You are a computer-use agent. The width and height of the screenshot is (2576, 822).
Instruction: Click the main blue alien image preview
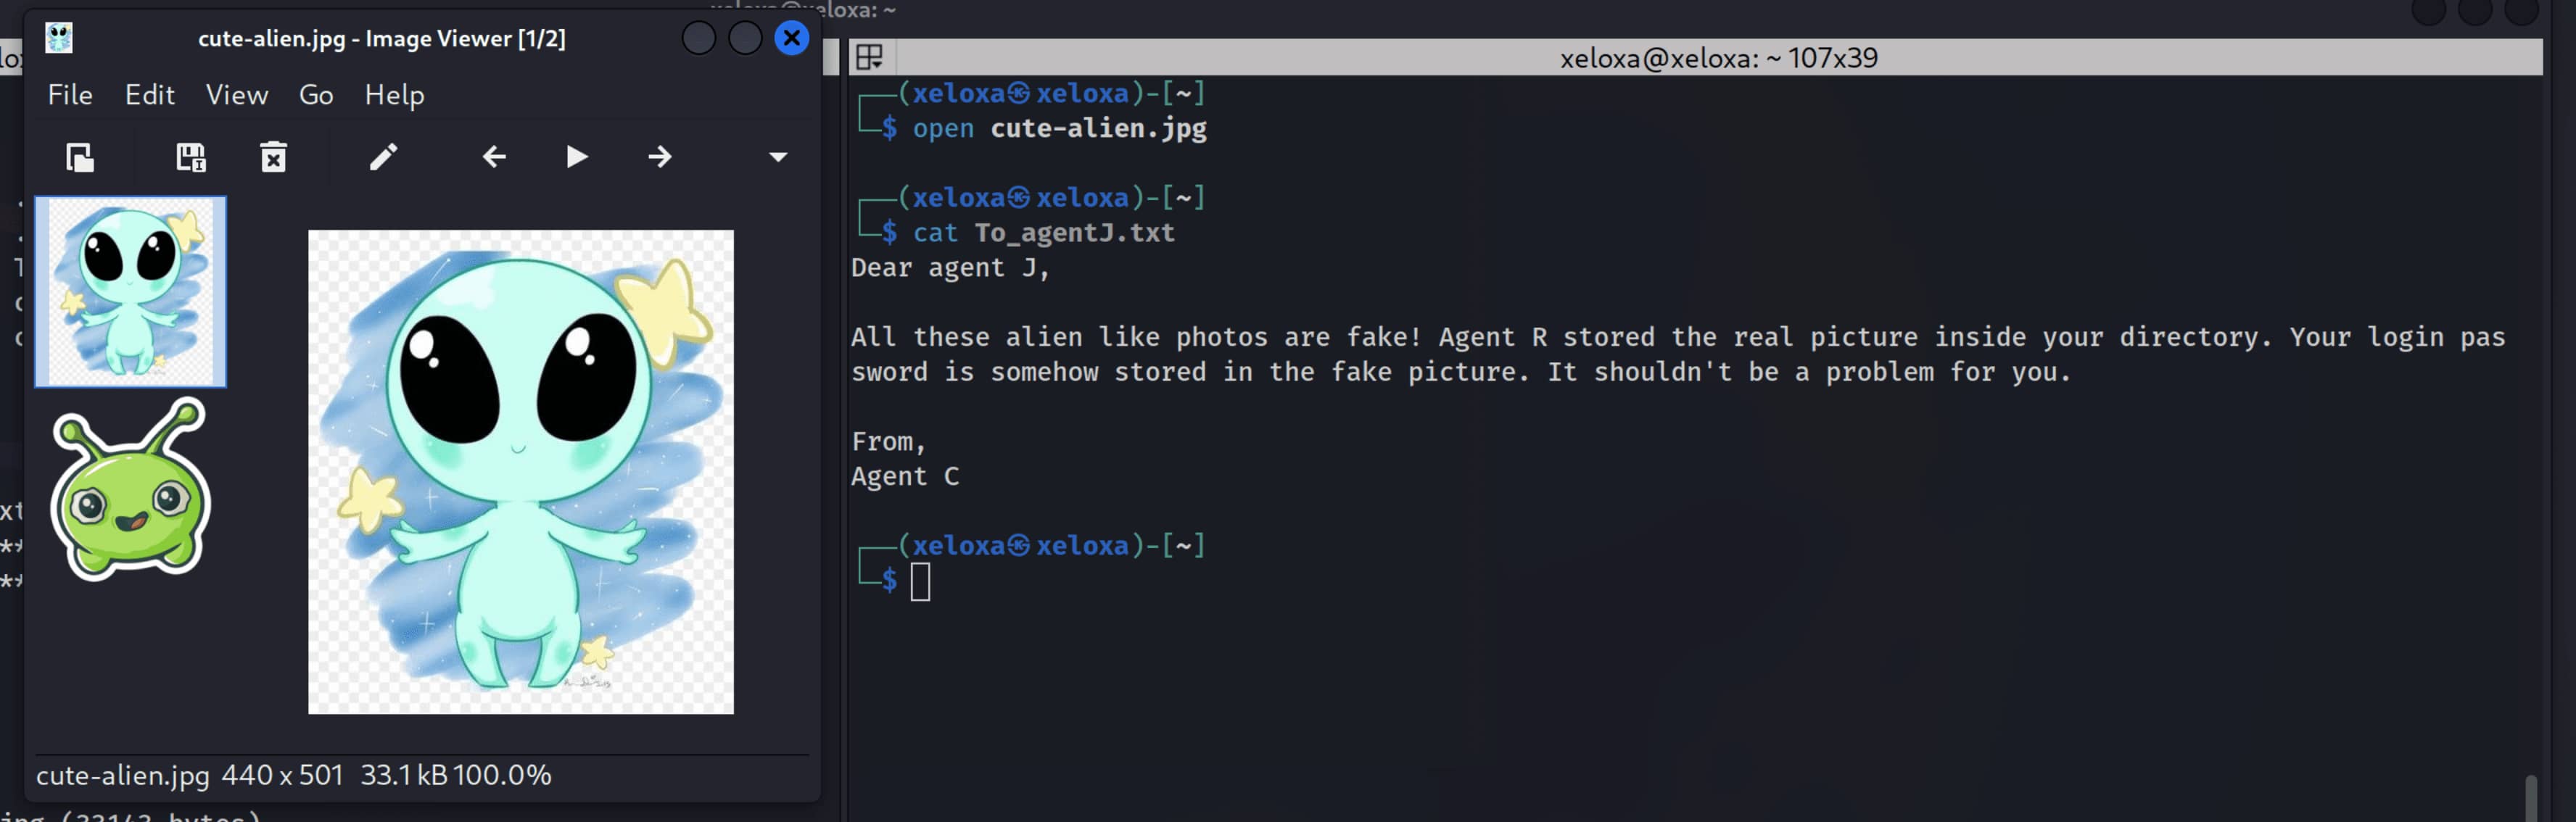coord(520,472)
